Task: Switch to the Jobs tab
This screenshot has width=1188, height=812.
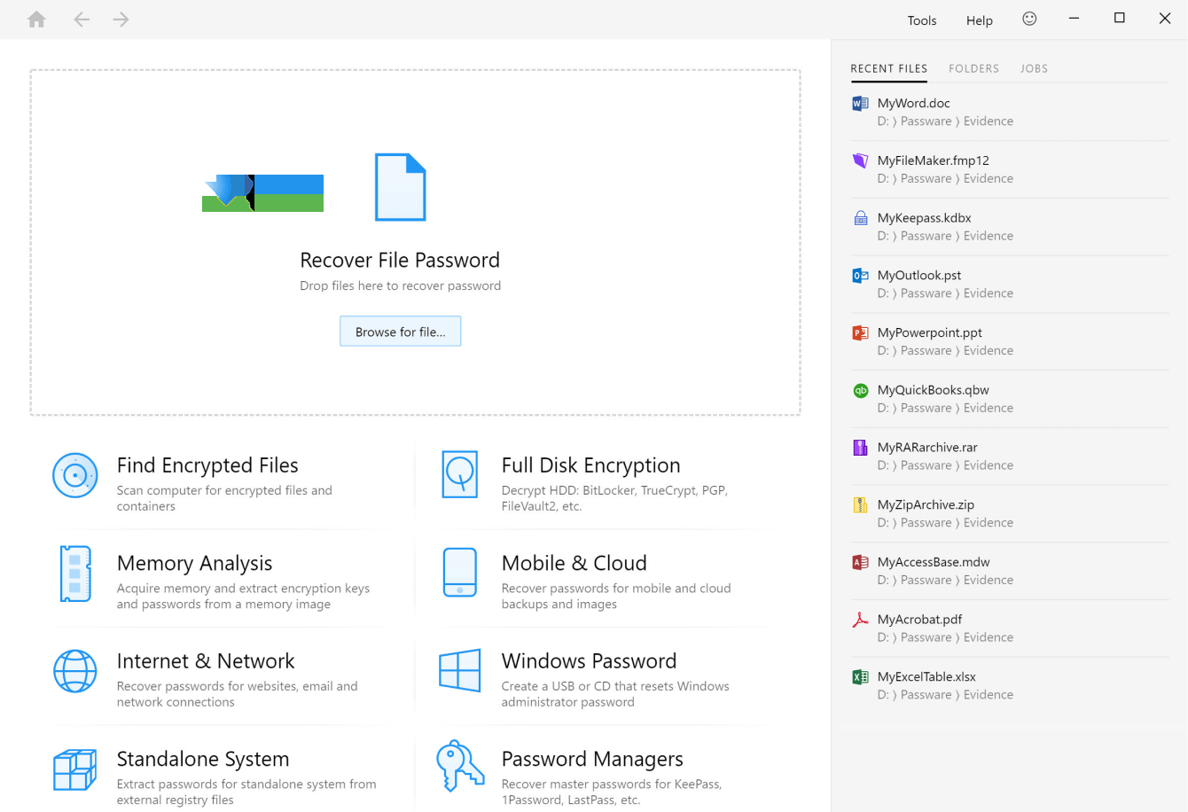Action: pyautogui.click(x=1034, y=68)
